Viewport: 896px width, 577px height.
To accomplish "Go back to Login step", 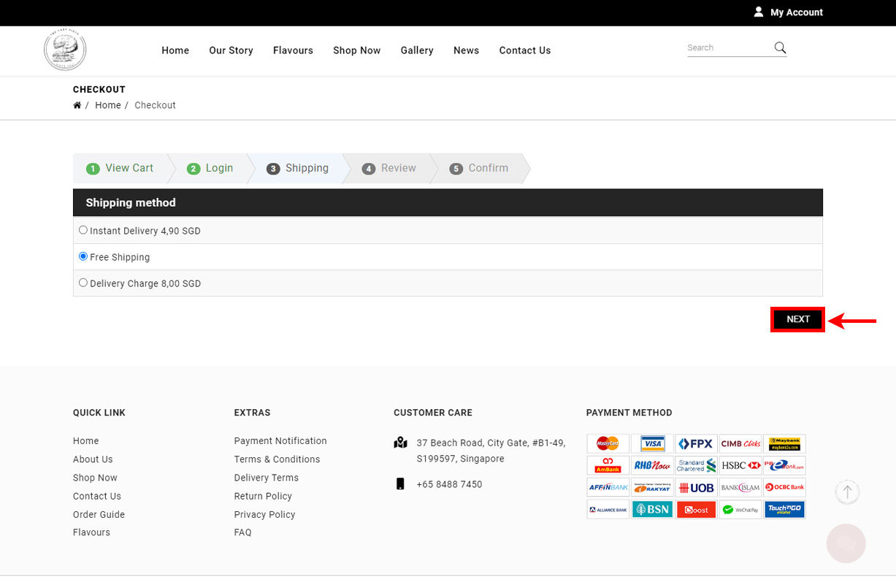I will [x=210, y=168].
